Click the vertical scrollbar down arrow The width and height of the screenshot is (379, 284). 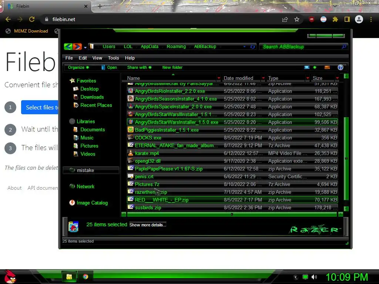coord(346,209)
